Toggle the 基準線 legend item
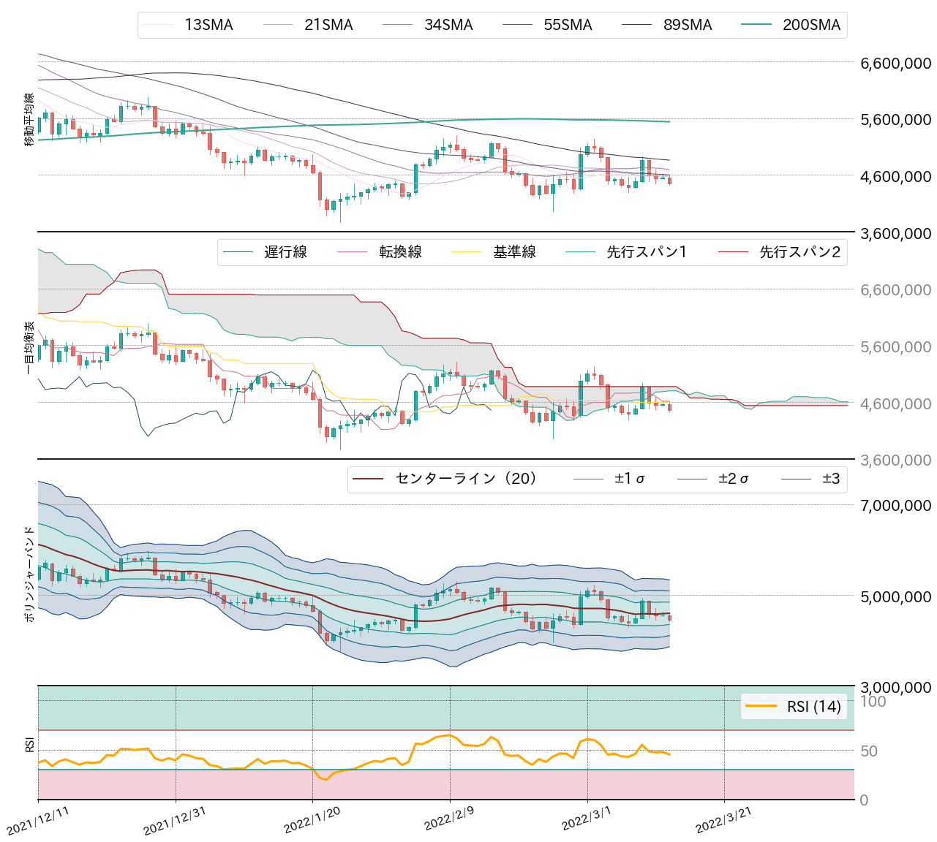937x842 pixels. click(514, 252)
